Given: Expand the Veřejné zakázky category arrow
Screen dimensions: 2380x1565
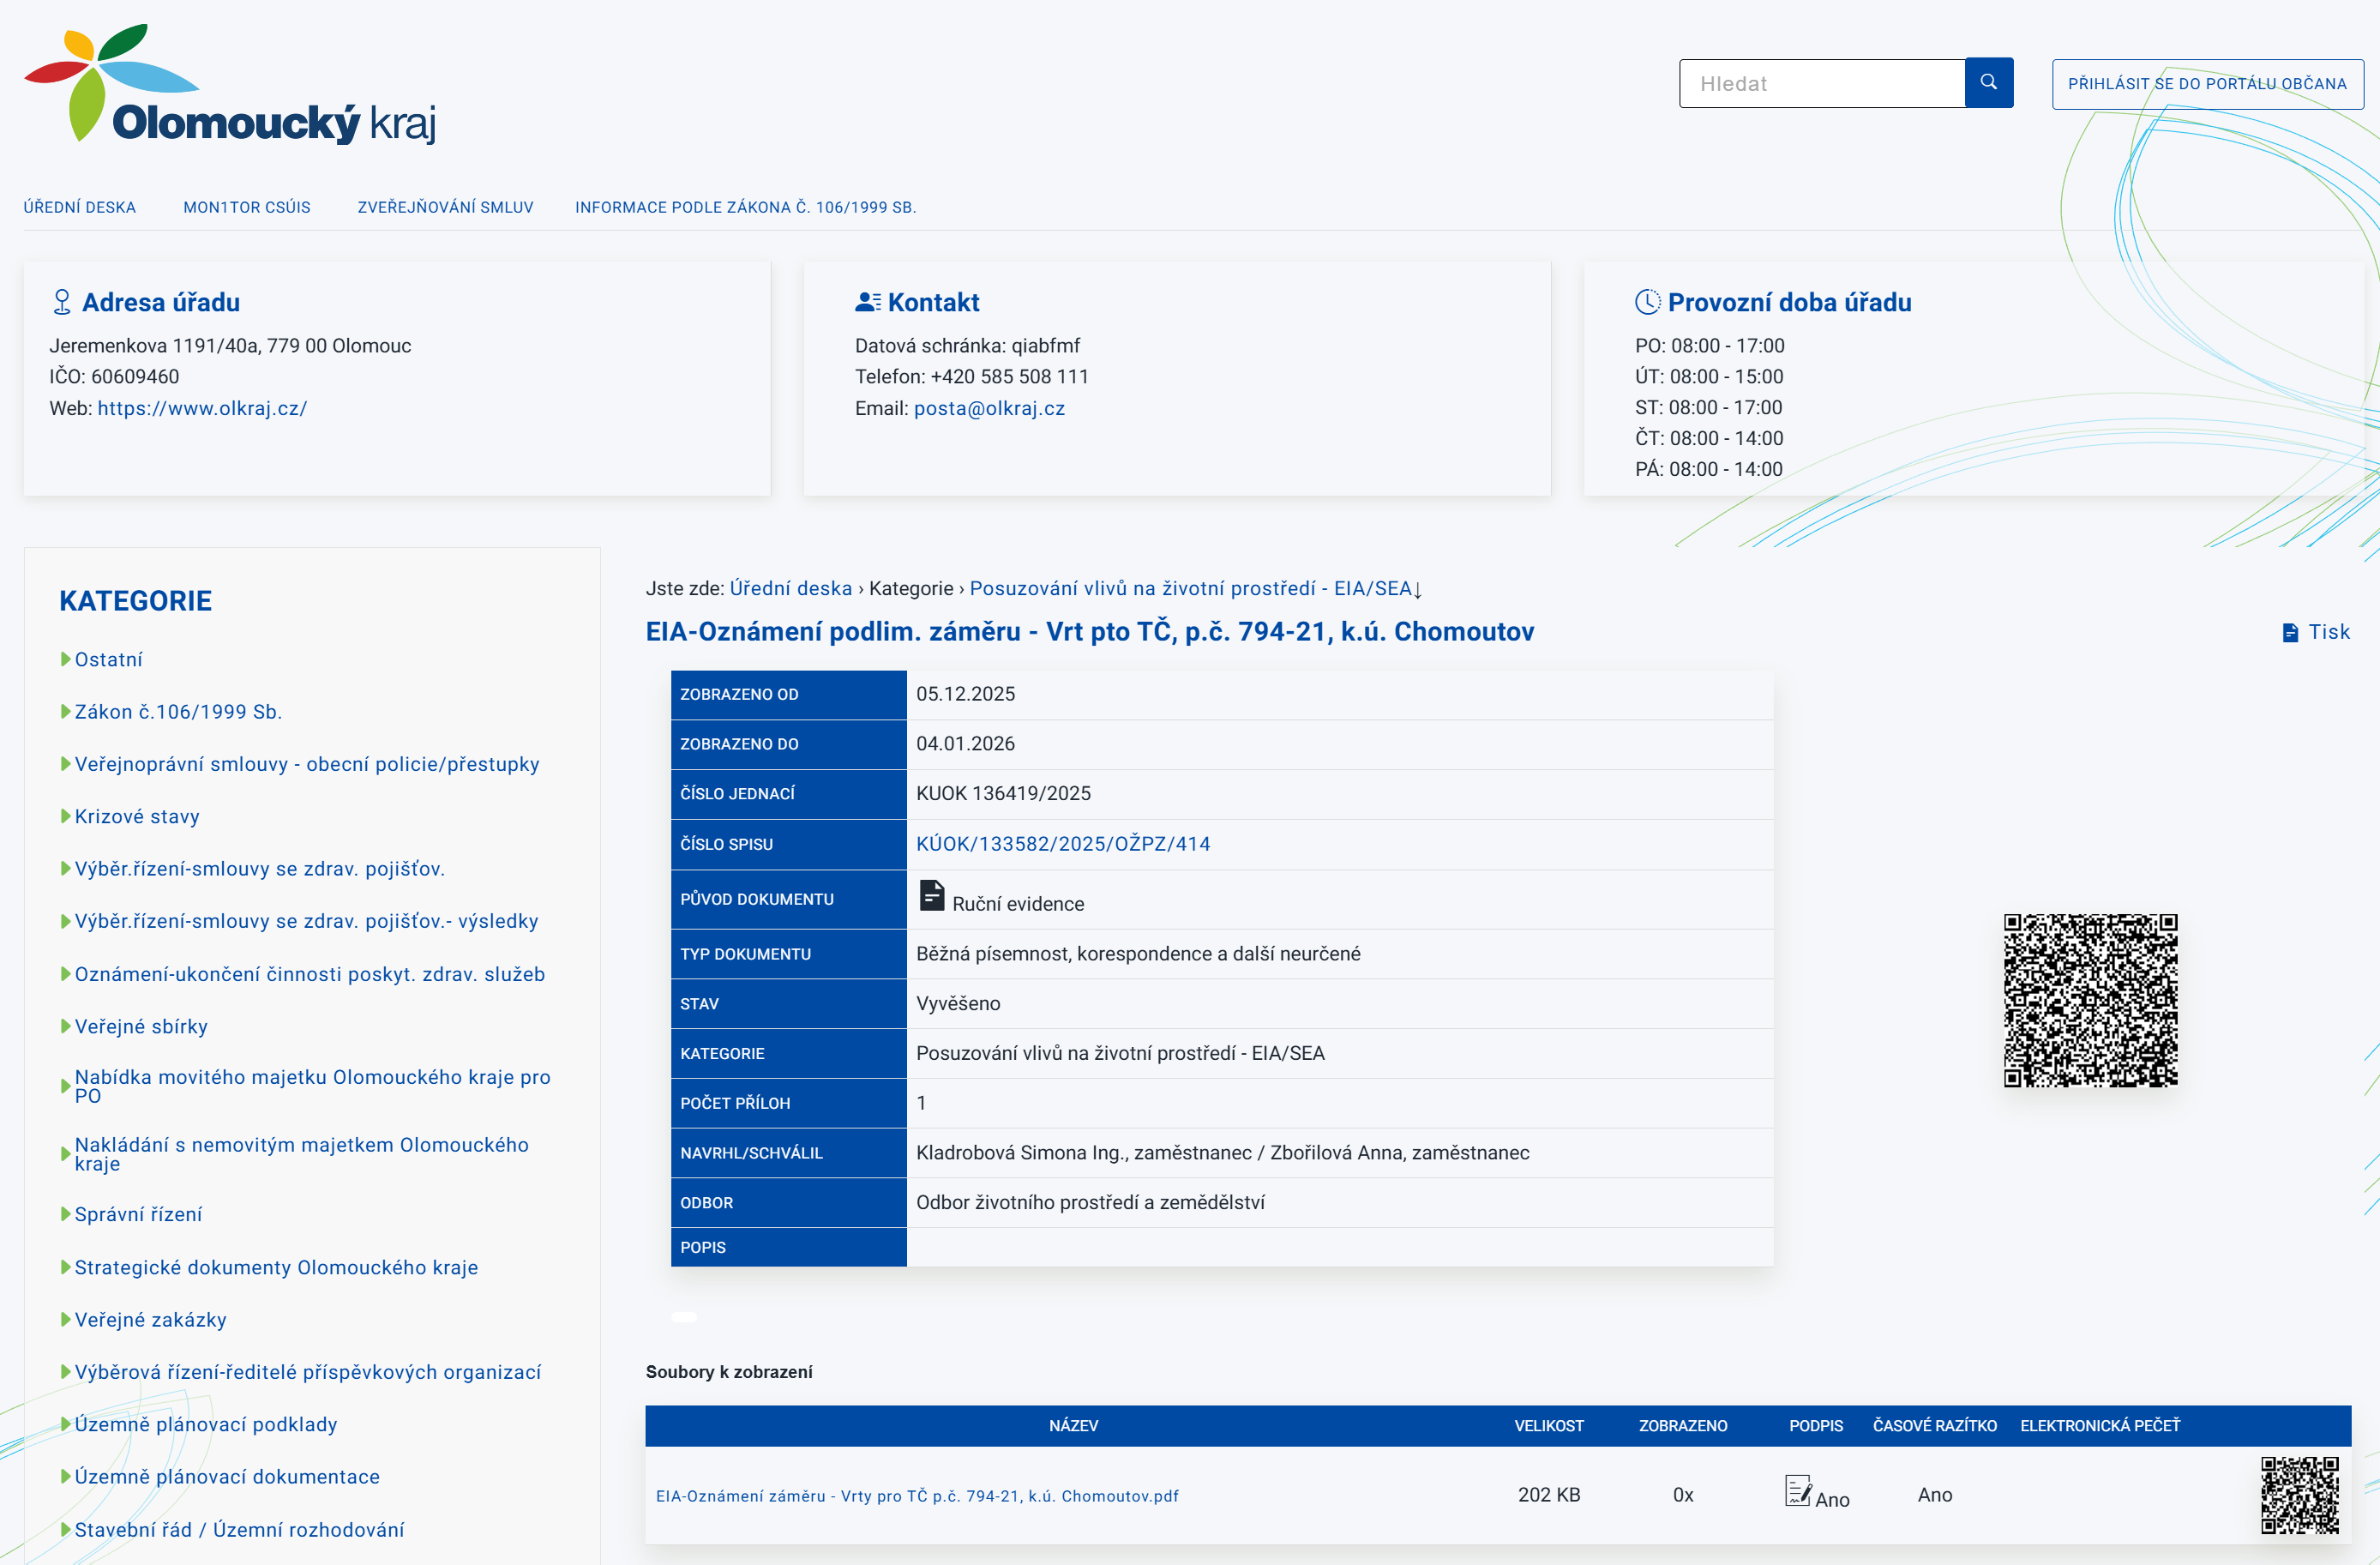Looking at the screenshot, I should coord(66,1320).
